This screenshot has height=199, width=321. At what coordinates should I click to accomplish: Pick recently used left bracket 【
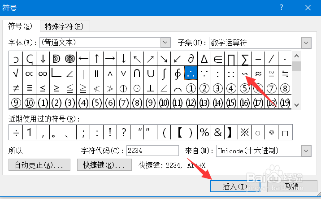tap(177, 132)
